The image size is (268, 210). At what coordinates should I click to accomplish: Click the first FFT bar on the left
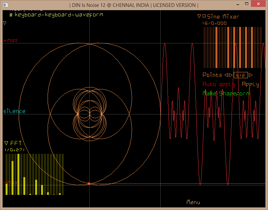(x=7, y=189)
